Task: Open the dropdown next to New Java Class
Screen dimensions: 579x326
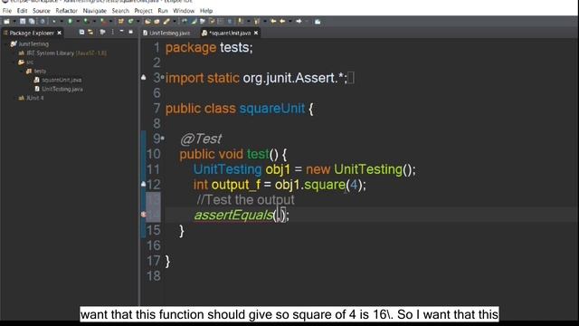Action: 138,22
